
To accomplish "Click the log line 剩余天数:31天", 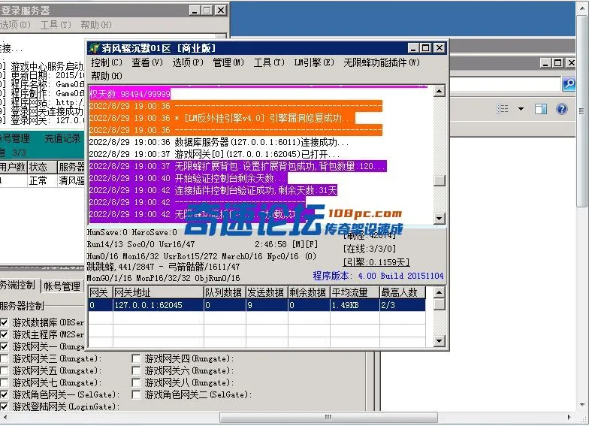I will 213,190.
